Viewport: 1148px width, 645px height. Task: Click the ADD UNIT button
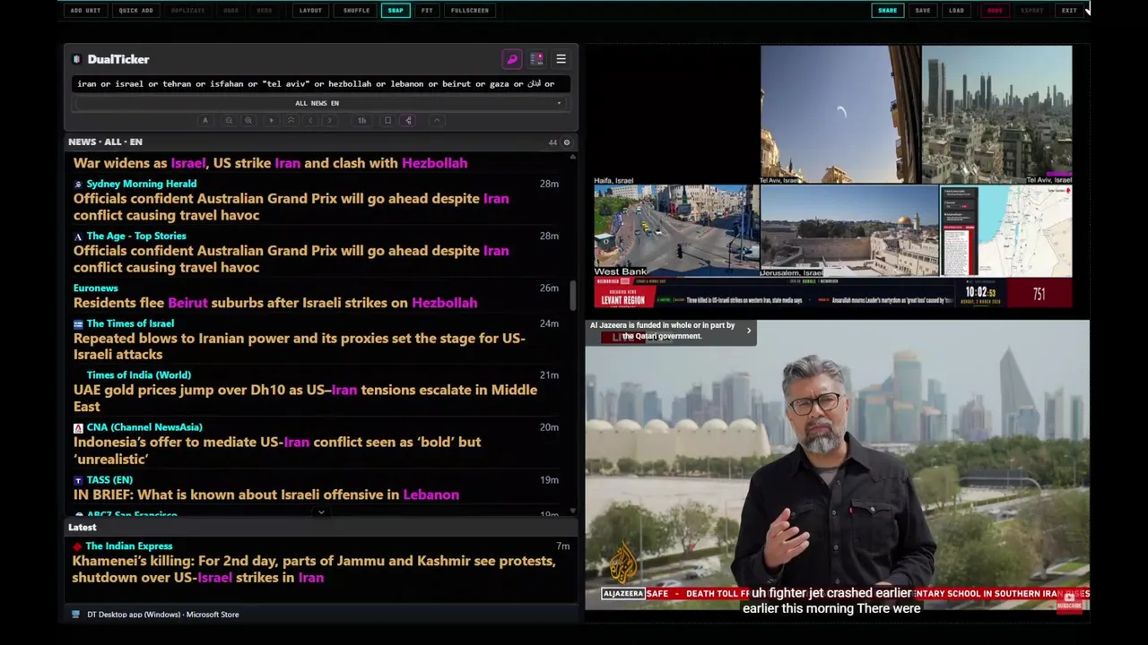click(85, 10)
